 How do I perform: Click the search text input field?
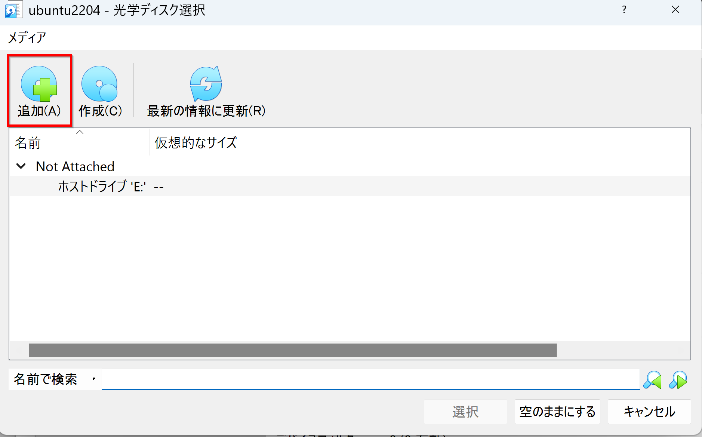tap(370, 379)
